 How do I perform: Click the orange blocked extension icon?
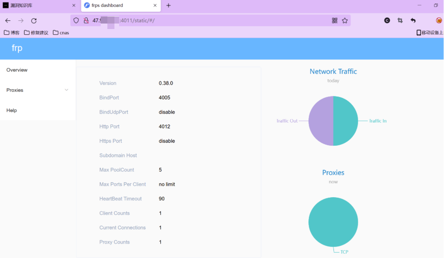tap(439, 20)
